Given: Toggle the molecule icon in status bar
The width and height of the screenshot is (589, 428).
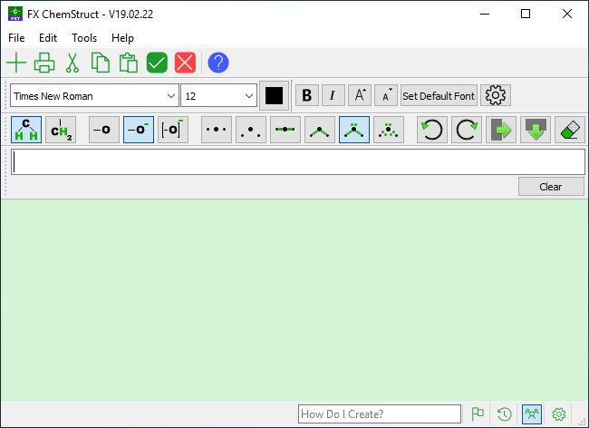Looking at the screenshot, I should click(x=532, y=414).
